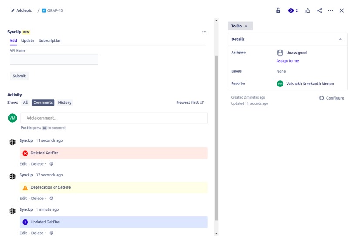Image resolution: width=351 pixels, height=236 pixels.
Task: Delete the Updated GetFire comment
Action: pos(37,233)
